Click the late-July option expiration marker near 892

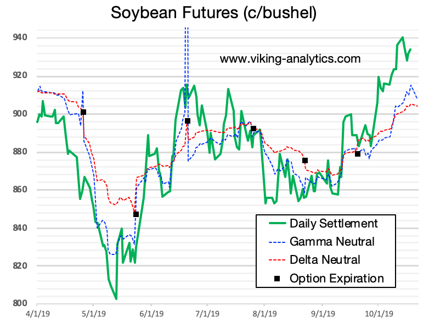click(253, 129)
